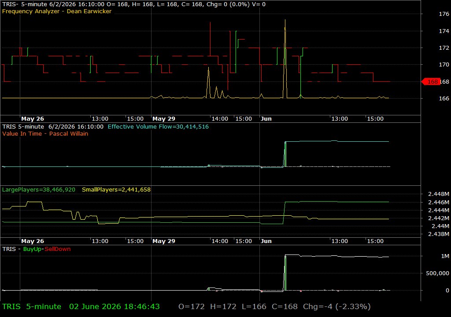The width and height of the screenshot is (451, 317).
Task: Click the Chg=-4 (-2.33%) status bar value
Action: point(337,306)
